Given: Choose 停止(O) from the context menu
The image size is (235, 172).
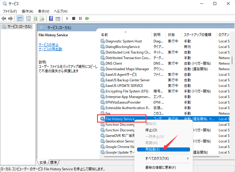Looking at the screenshot, I should (151, 130).
